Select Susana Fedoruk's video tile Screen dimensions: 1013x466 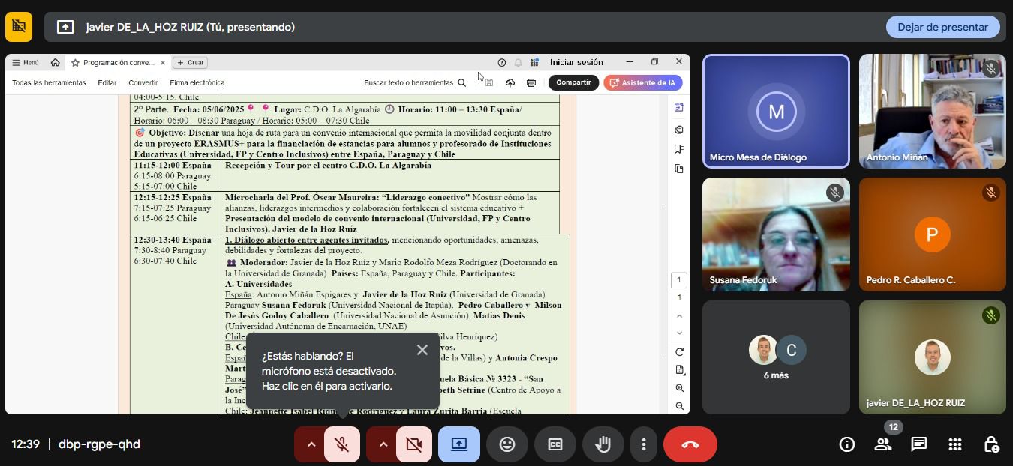tap(776, 234)
